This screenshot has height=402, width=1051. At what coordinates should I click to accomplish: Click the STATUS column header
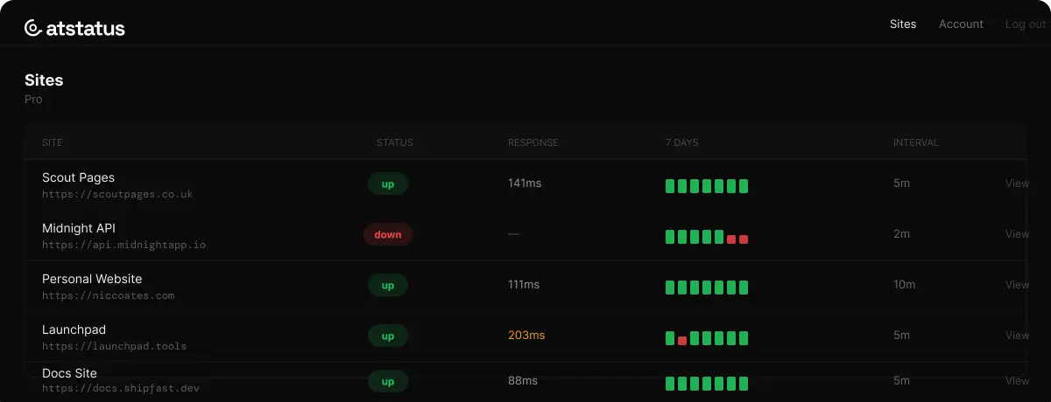pyautogui.click(x=395, y=142)
